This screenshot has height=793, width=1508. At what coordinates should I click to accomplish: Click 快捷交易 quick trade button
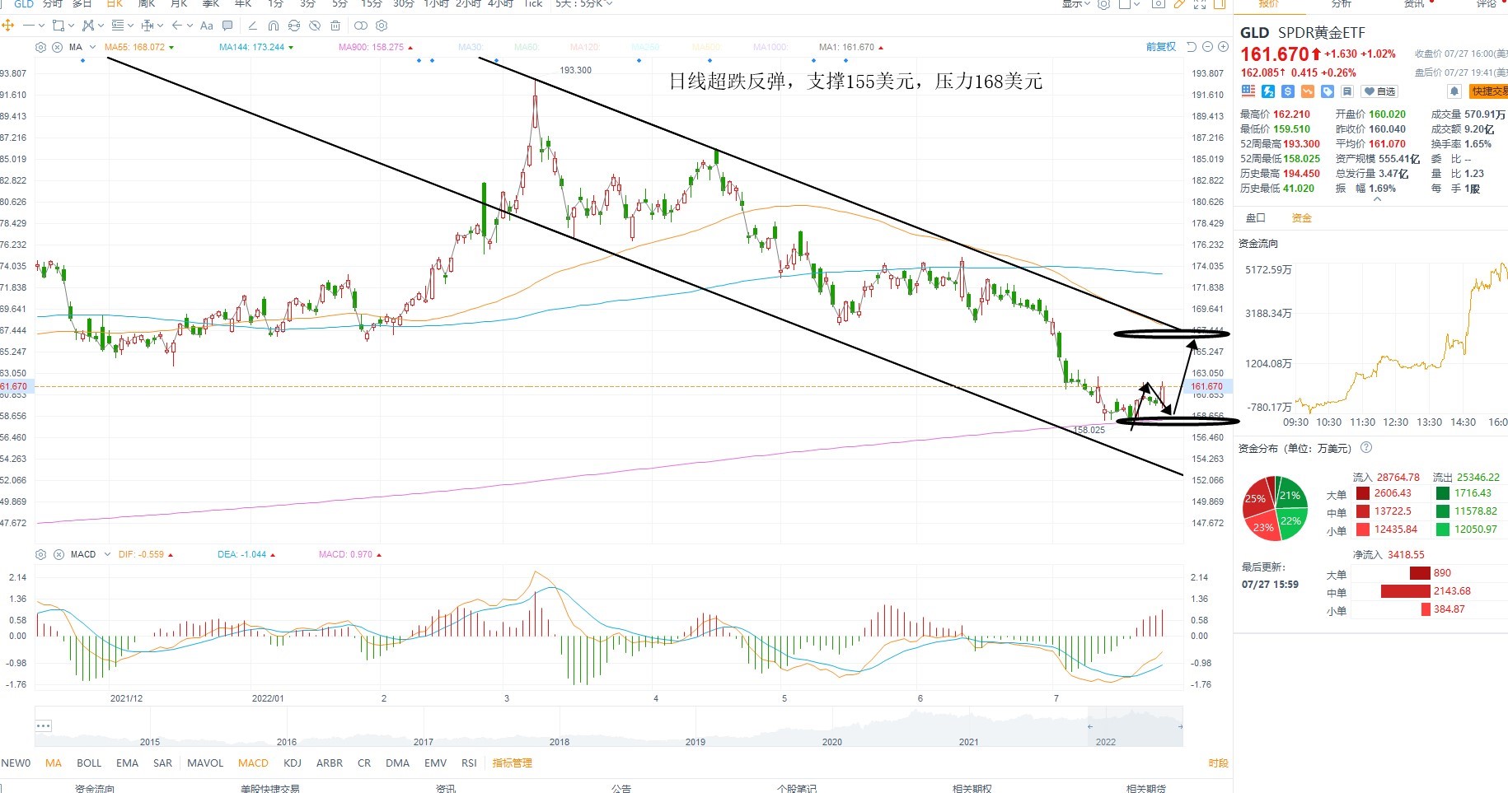coord(1489,91)
